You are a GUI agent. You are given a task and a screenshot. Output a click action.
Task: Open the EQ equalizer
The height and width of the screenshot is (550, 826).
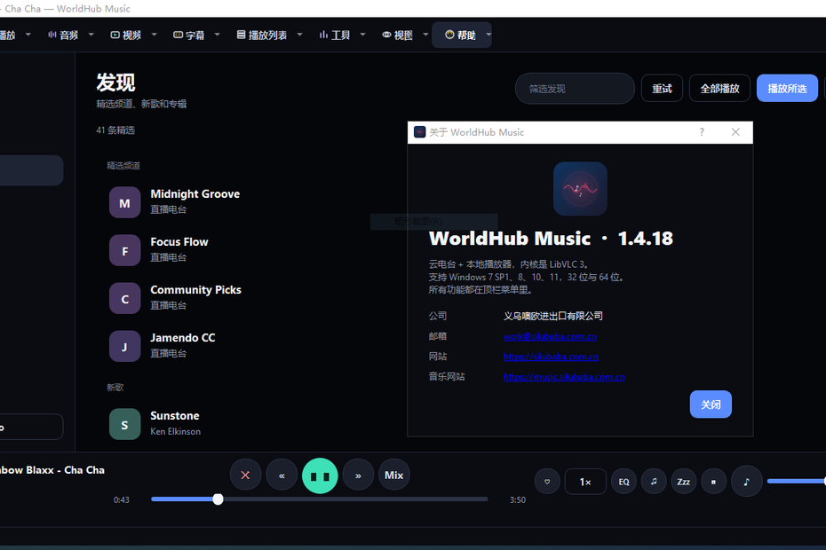pos(623,482)
